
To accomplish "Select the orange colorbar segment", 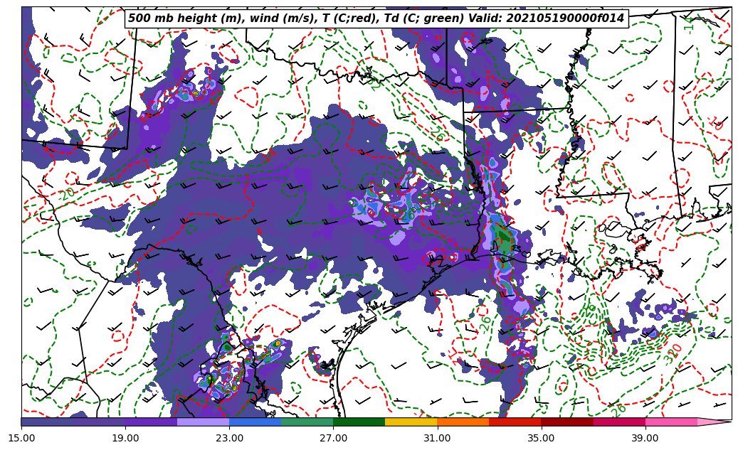I will pyautogui.click(x=463, y=422).
